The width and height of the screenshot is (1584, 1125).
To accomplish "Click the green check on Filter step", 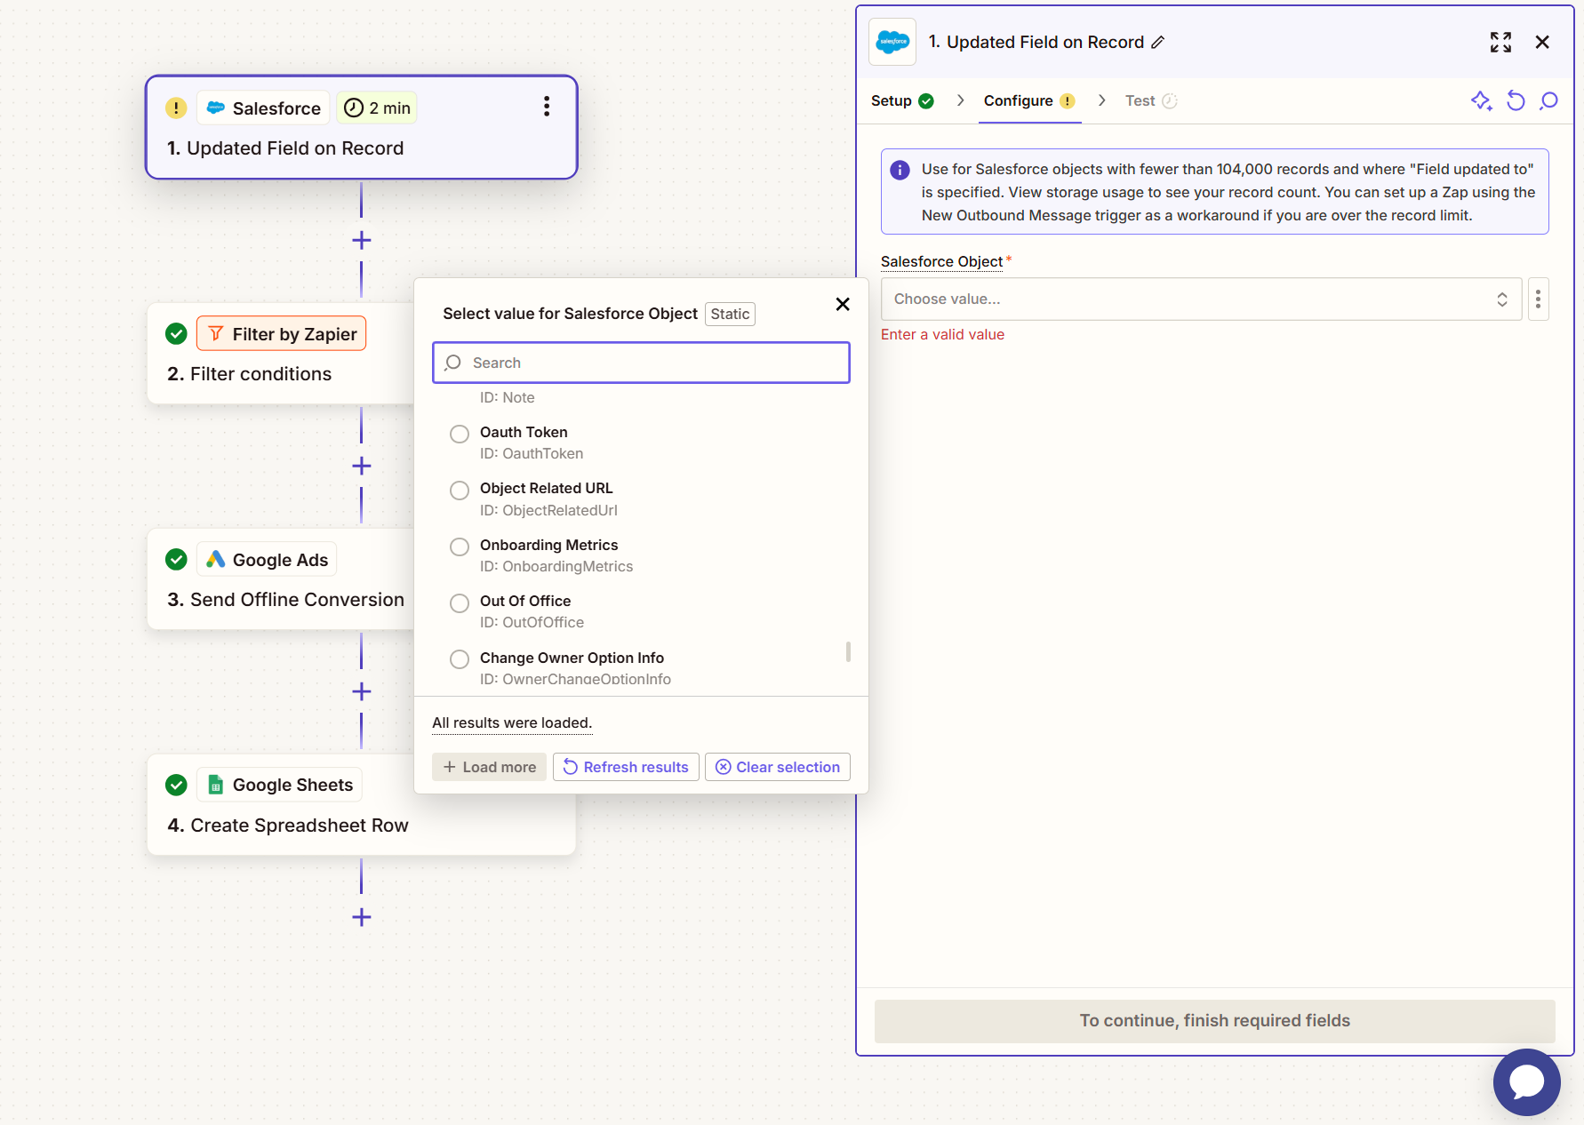I will pyautogui.click(x=176, y=334).
